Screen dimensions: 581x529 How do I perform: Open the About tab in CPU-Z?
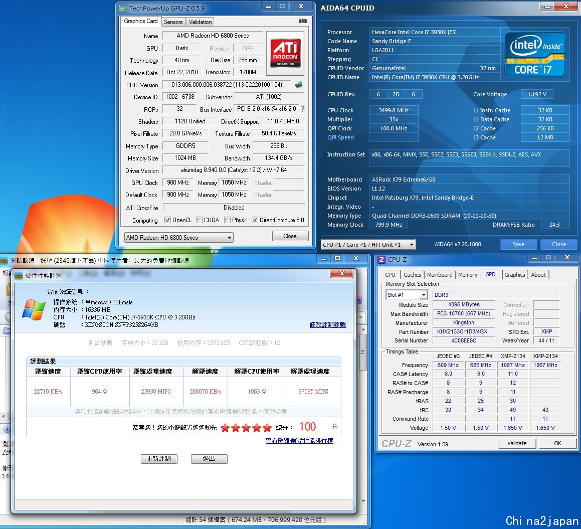point(538,275)
